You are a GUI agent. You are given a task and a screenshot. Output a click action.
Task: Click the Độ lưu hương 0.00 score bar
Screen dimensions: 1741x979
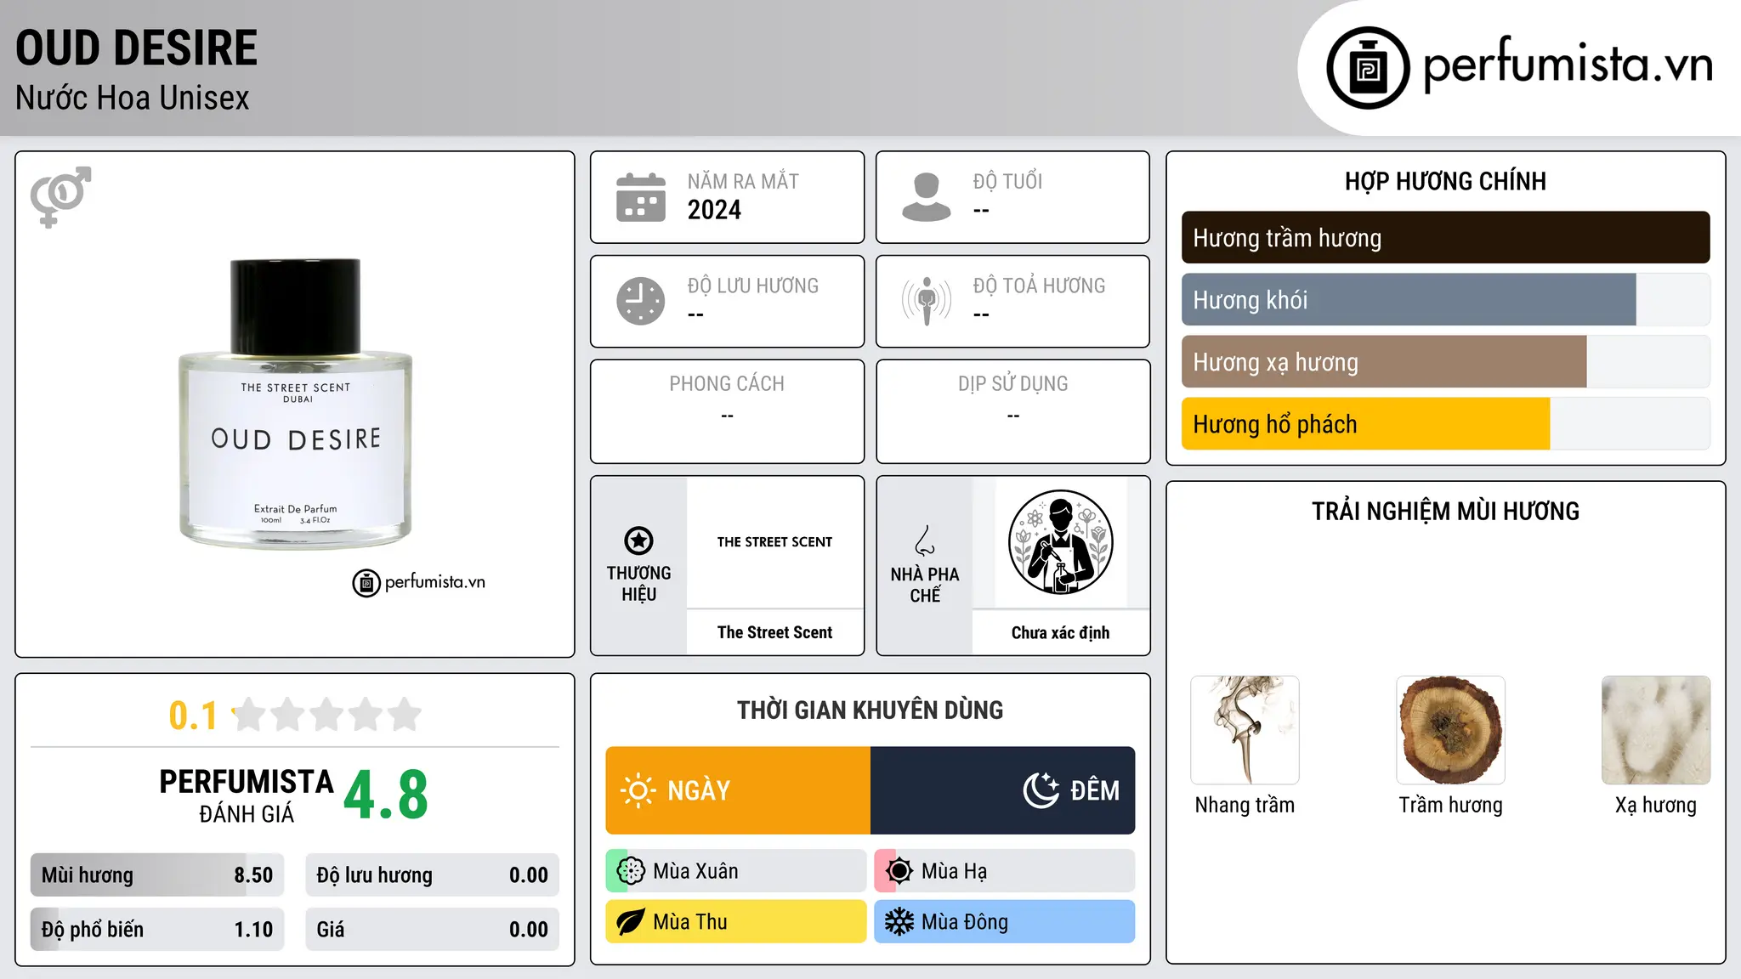coord(432,875)
